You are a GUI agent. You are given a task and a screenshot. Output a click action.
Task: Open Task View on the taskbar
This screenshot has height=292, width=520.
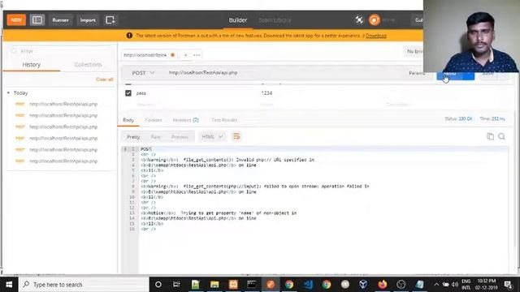(x=177, y=285)
